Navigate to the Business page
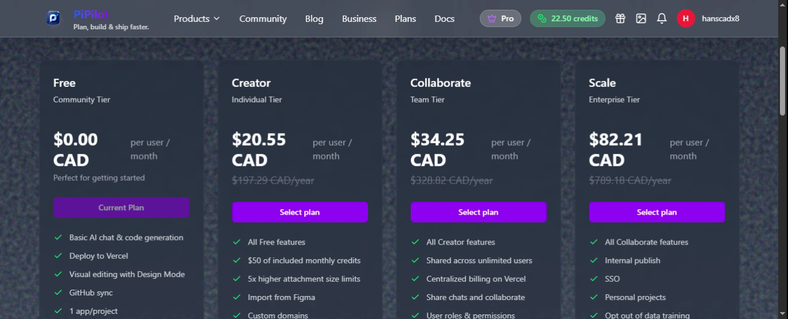 [x=359, y=18]
